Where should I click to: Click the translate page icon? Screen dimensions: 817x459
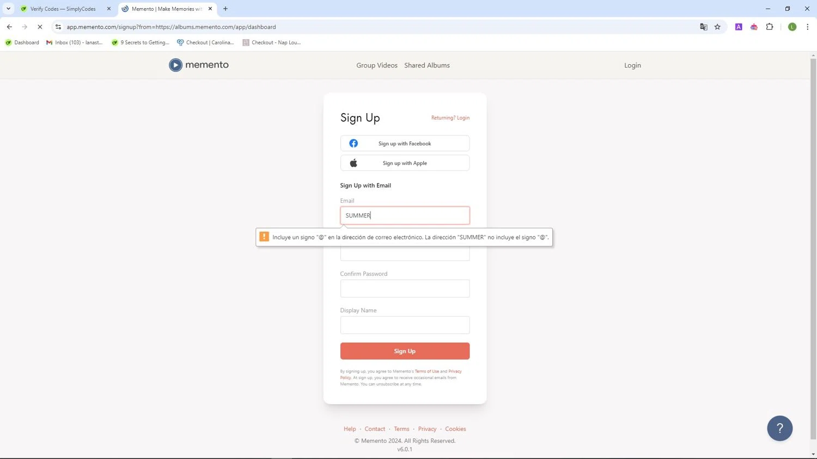pos(703,27)
